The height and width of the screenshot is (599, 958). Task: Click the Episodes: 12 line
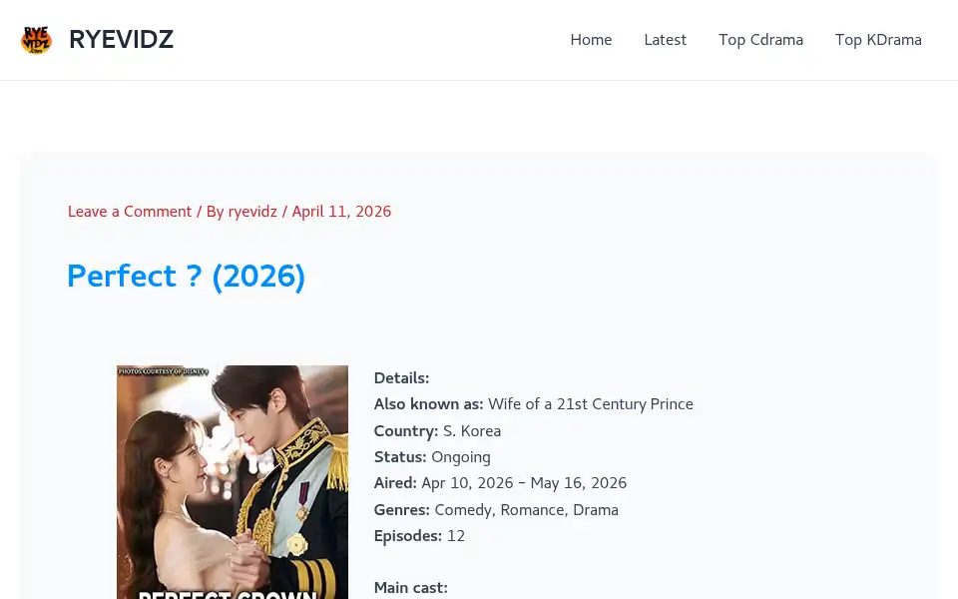(x=419, y=536)
